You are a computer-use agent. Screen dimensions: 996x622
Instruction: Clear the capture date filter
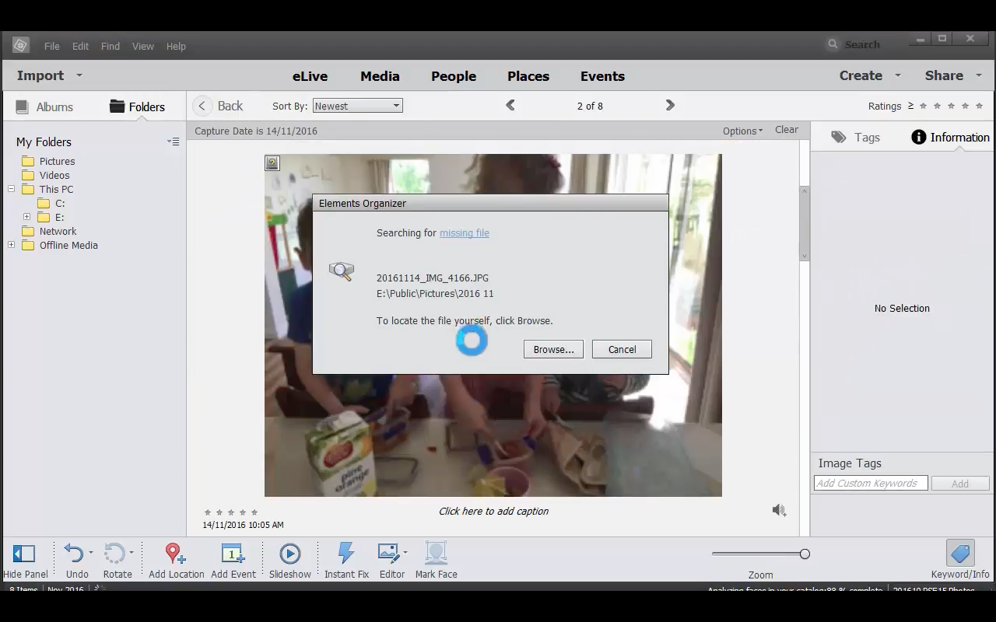tap(787, 130)
